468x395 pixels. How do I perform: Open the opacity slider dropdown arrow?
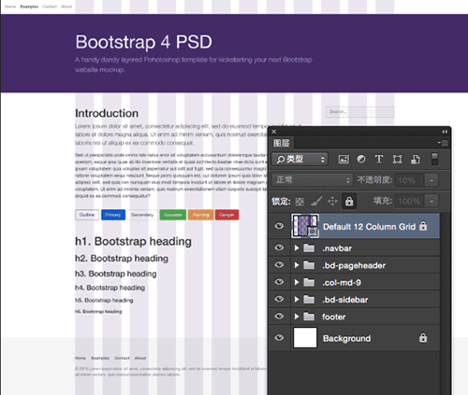(x=431, y=180)
